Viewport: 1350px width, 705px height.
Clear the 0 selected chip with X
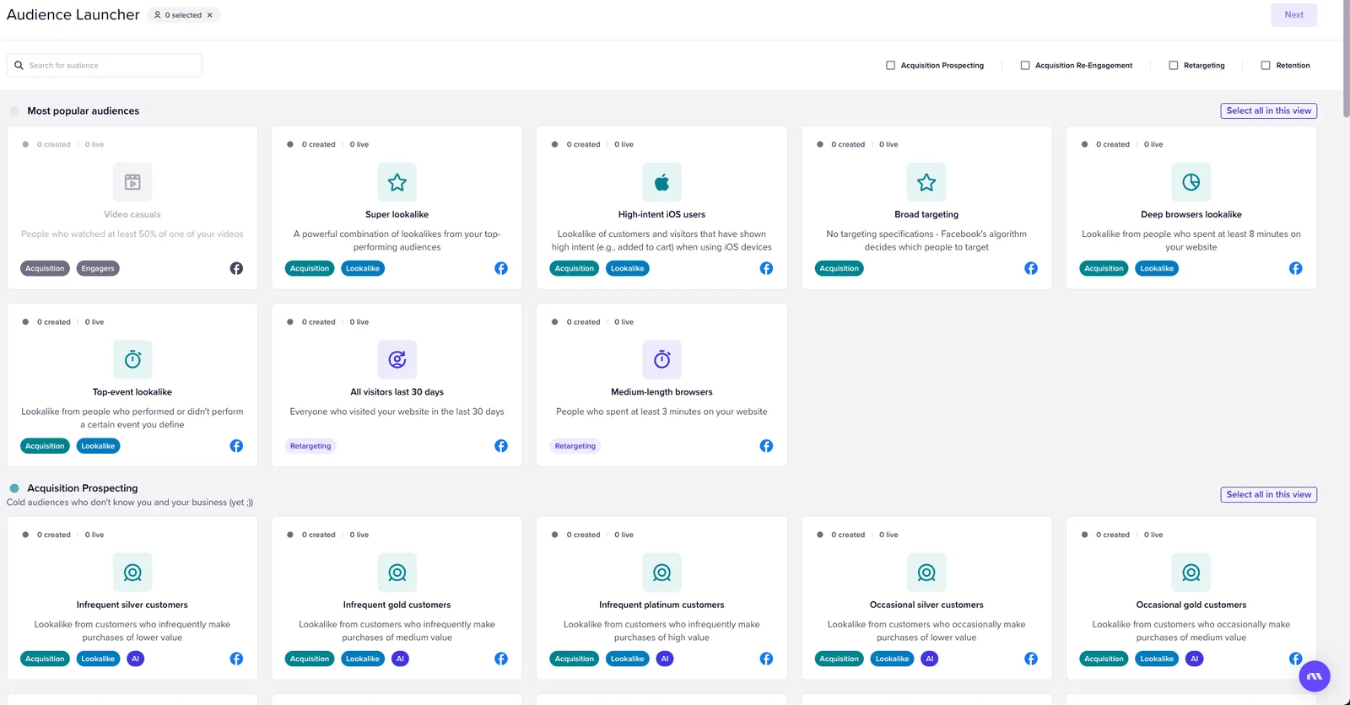pos(210,15)
